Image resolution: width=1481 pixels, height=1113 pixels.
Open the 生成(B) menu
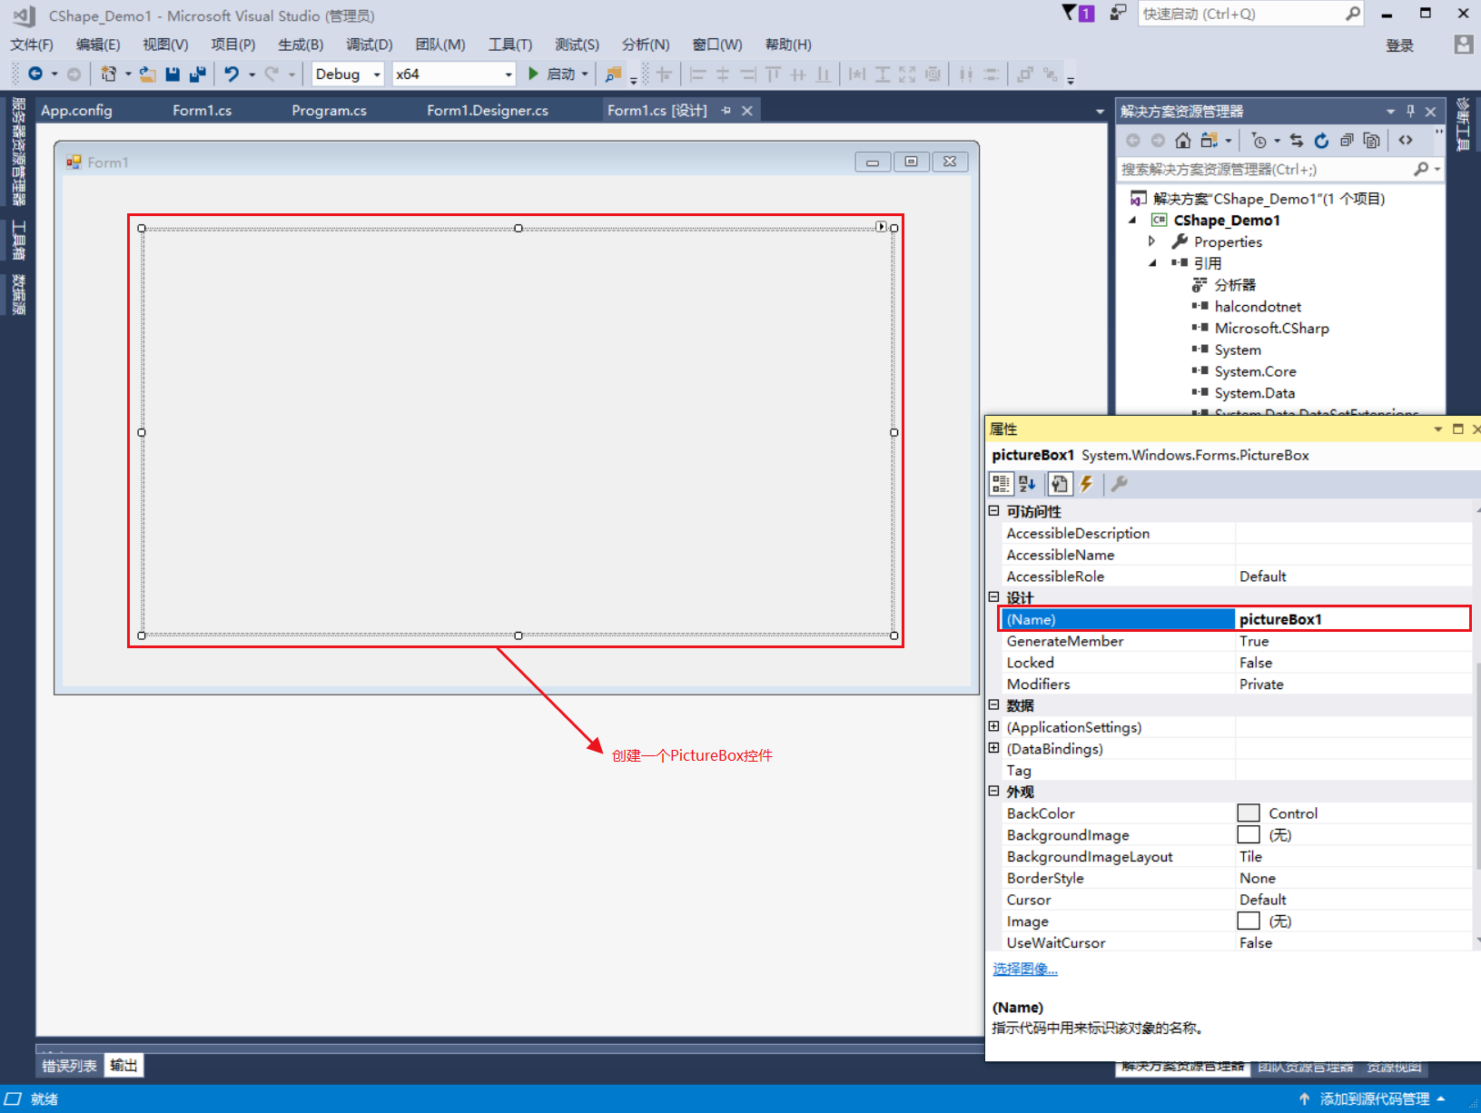tap(301, 44)
